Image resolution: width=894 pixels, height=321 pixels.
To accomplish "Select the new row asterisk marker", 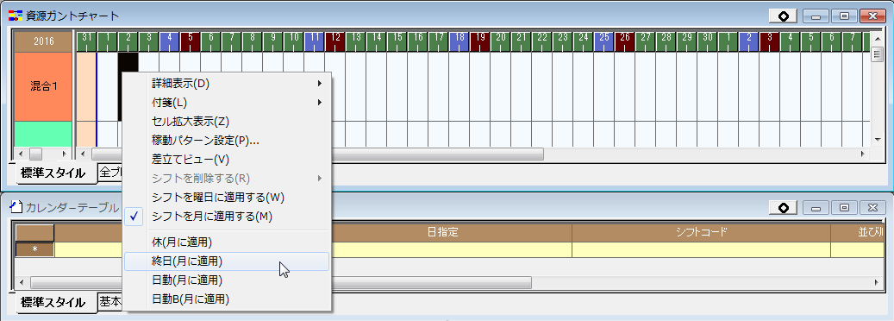I will pyautogui.click(x=34, y=249).
